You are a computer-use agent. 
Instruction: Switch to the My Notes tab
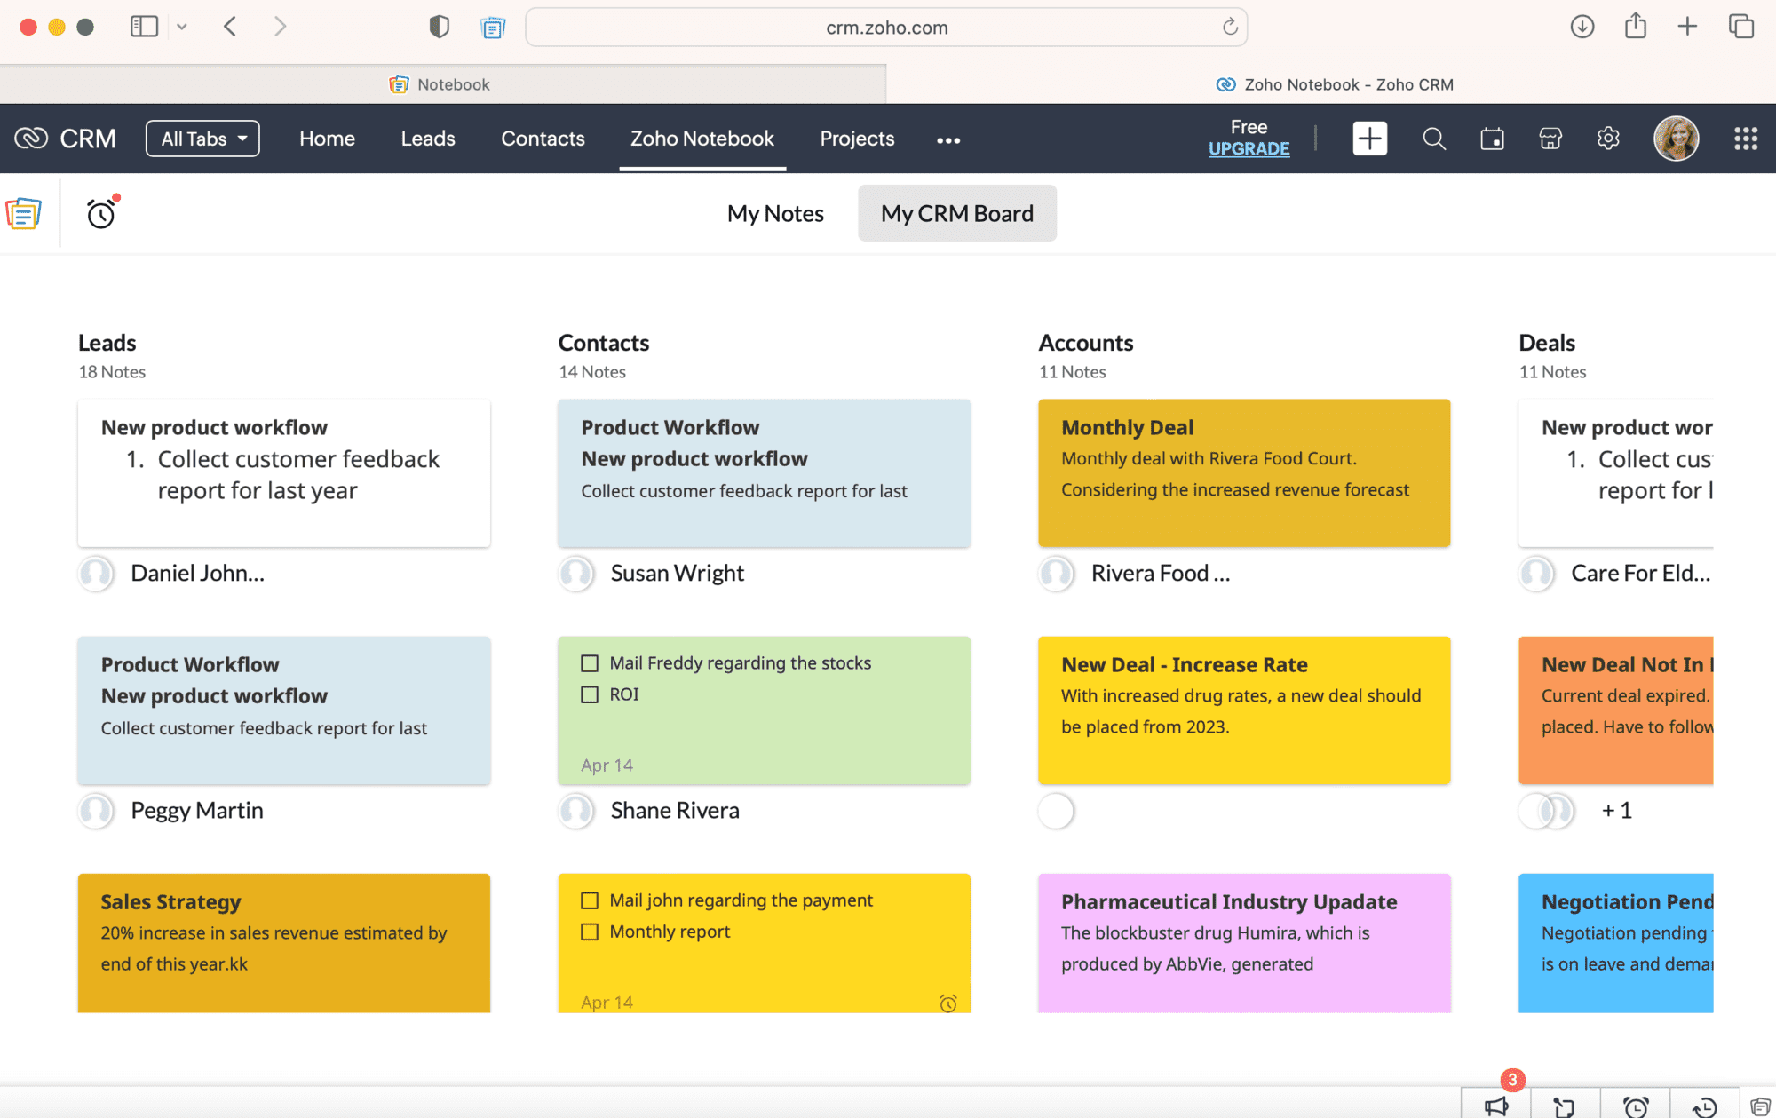775,213
